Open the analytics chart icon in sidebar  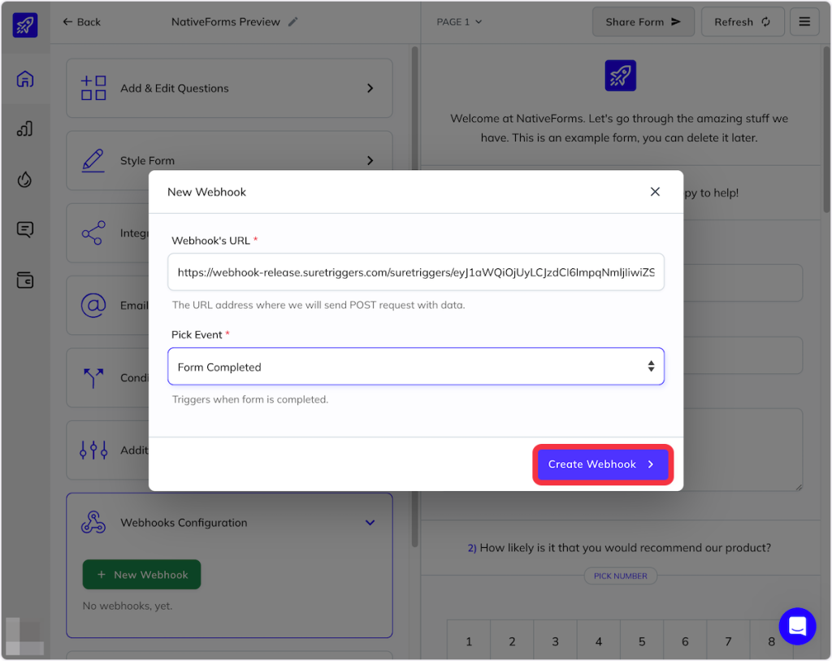click(x=25, y=129)
